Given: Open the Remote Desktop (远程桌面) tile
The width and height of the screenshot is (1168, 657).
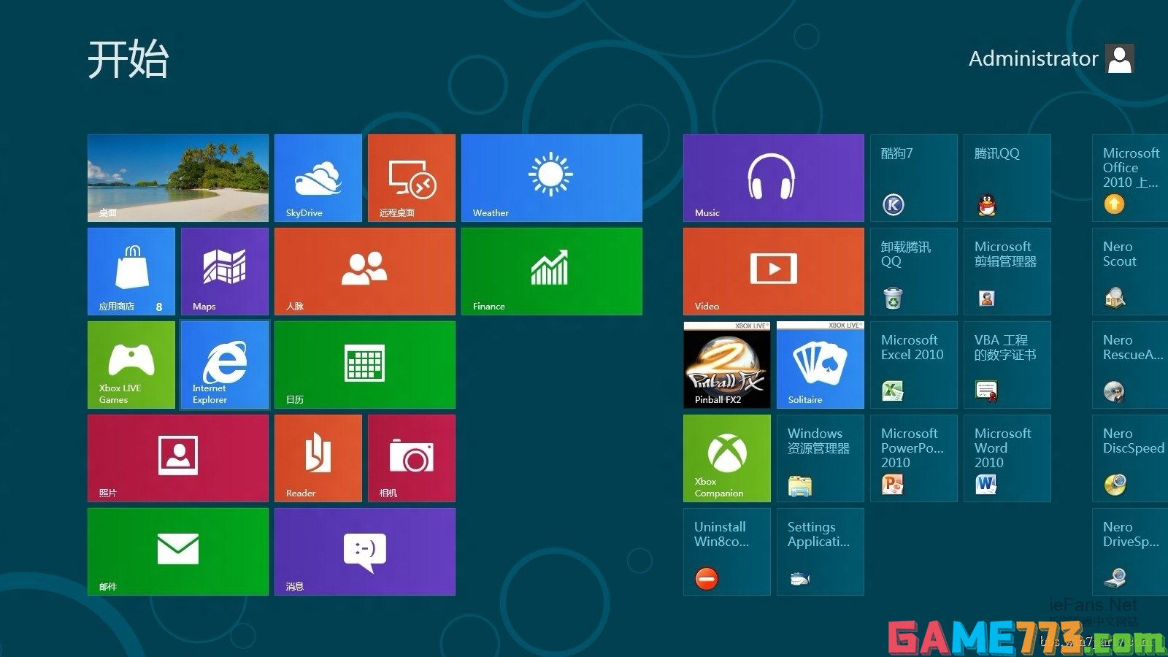Looking at the screenshot, I should pos(412,178).
